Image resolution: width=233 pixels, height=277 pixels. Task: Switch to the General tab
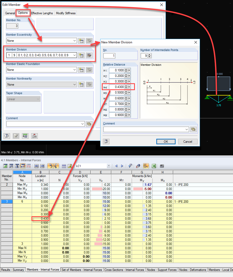click(10, 13)
